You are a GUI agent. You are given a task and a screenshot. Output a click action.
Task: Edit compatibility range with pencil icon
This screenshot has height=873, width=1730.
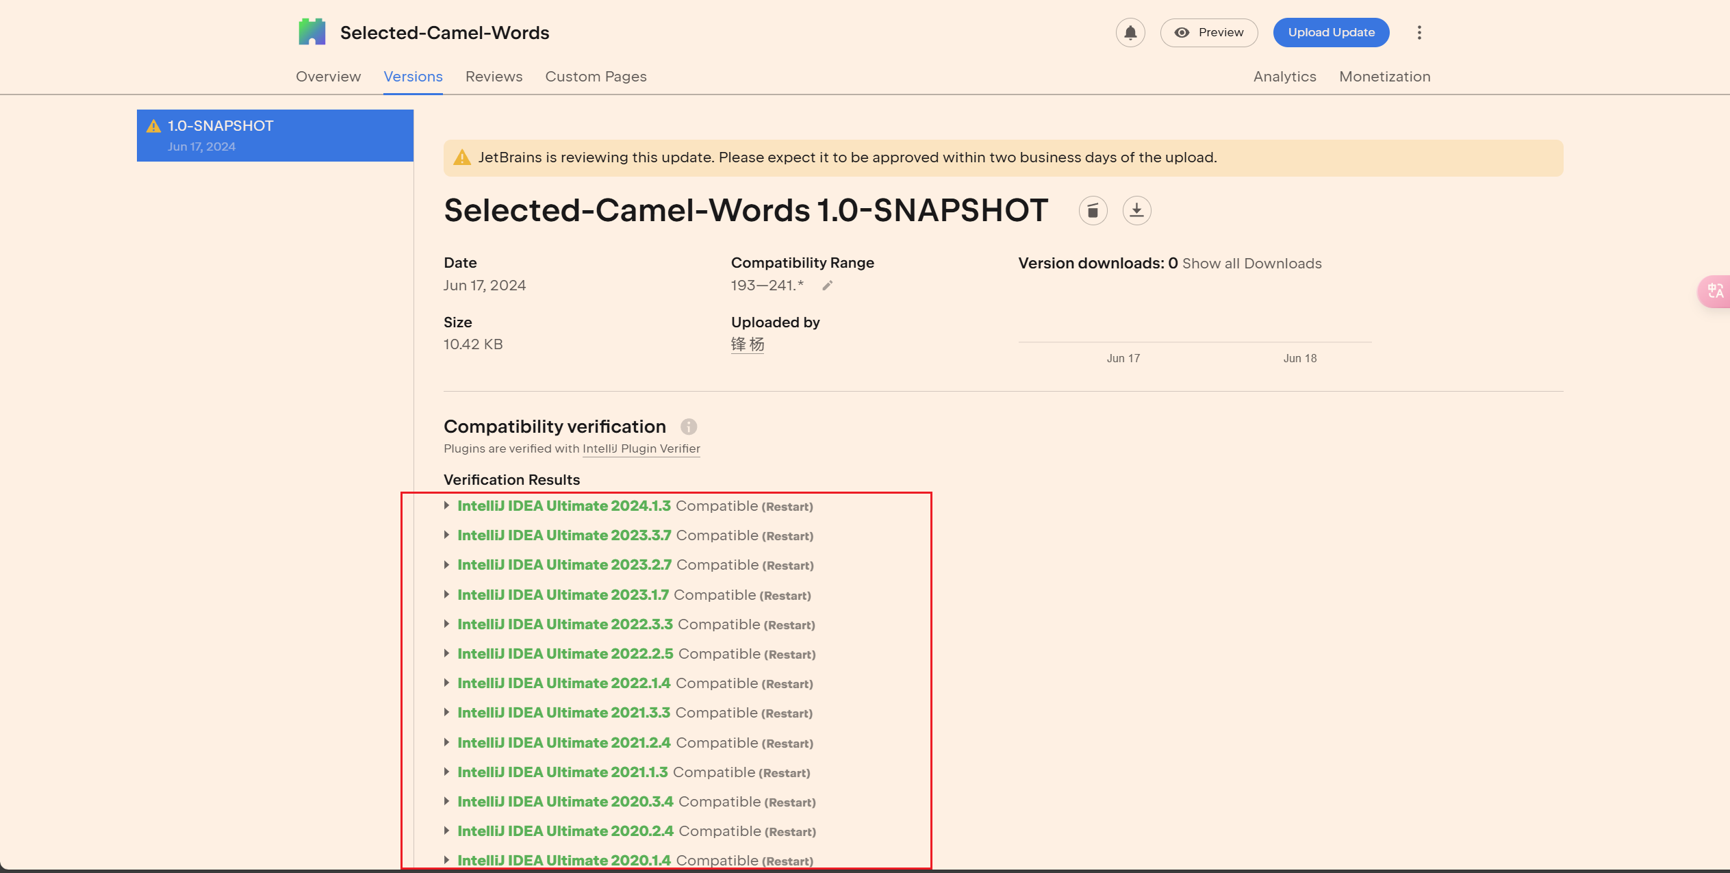coord(827,286)
